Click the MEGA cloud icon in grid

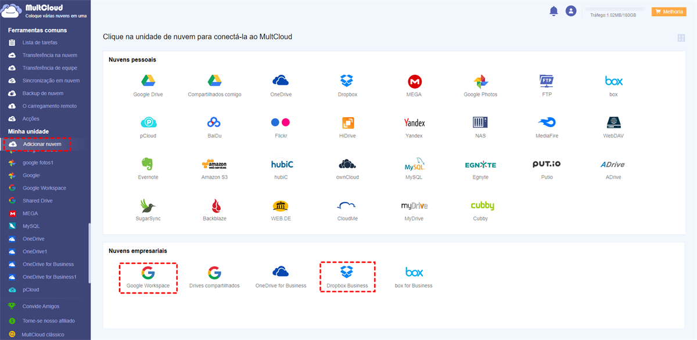pos(414,85)
